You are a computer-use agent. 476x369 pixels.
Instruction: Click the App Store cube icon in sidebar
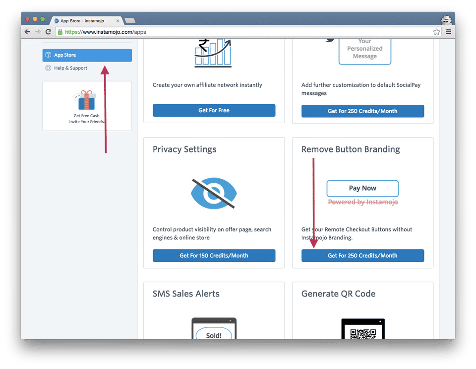48,55
